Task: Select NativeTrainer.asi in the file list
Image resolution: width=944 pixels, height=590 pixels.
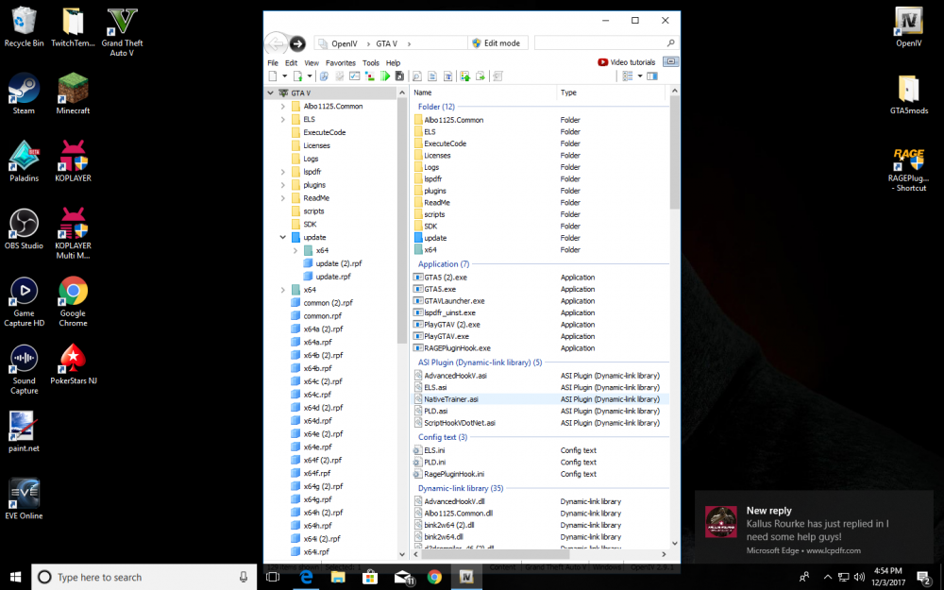Action: 451,399
